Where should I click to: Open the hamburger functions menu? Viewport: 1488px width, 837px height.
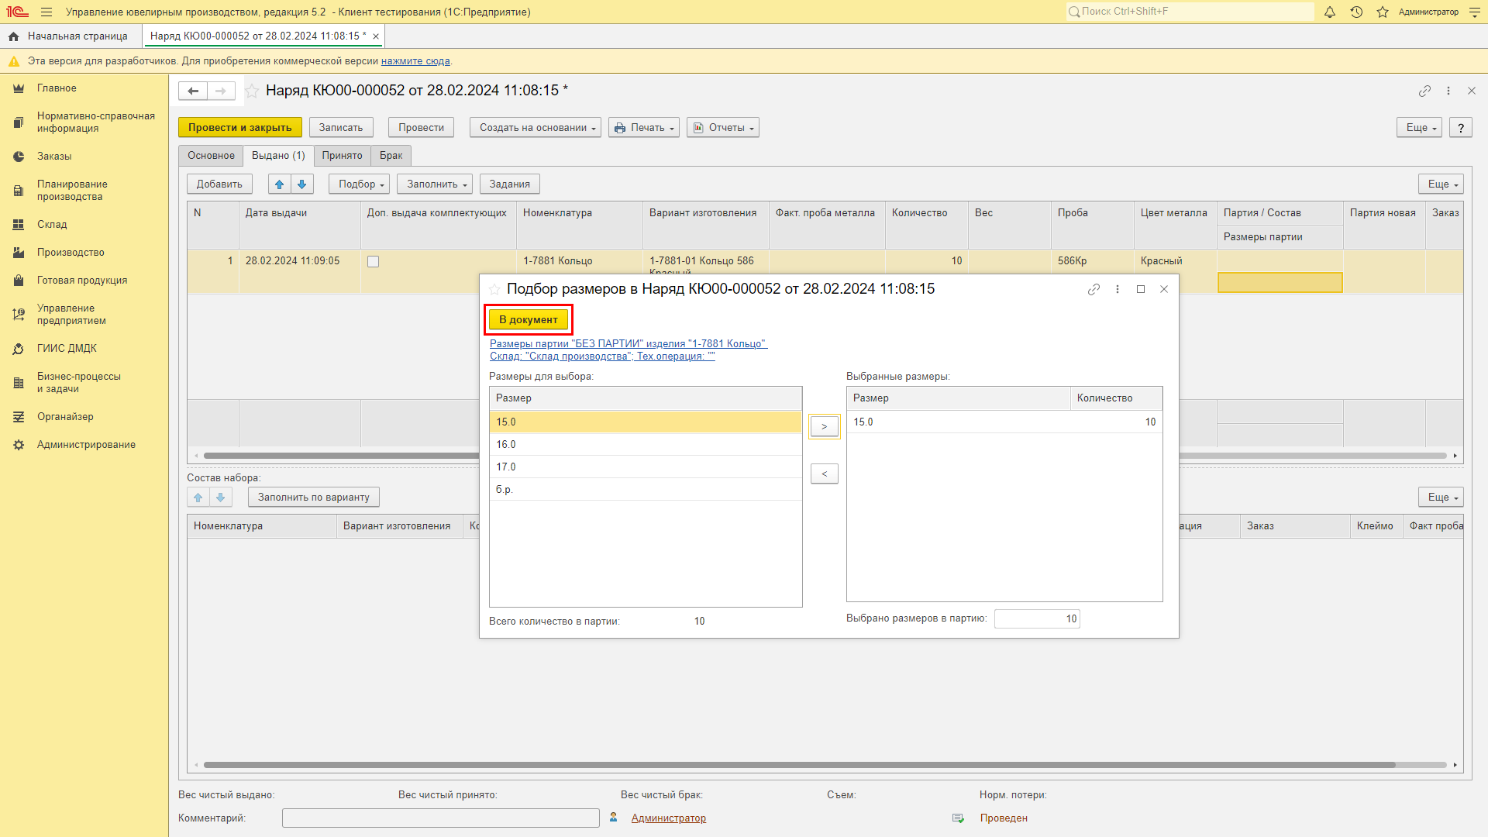[46, 12]
